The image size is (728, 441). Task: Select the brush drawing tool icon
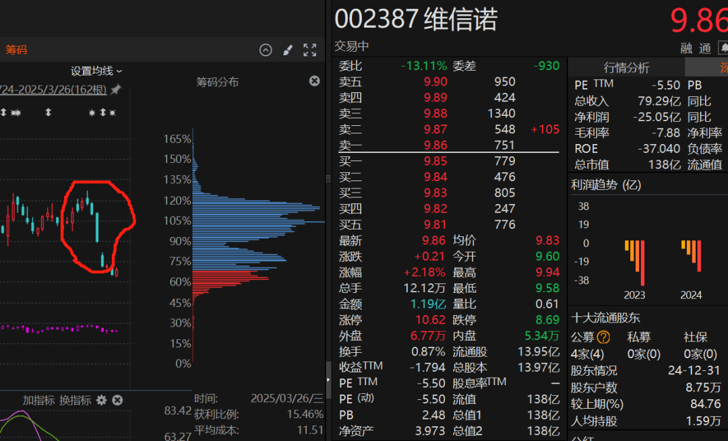point(288,50)
